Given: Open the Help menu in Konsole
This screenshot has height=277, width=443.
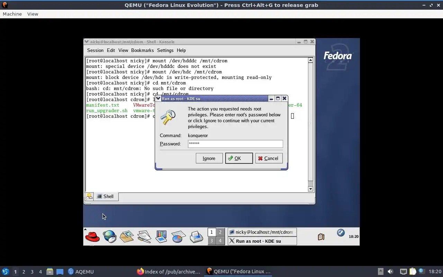Looking at the screenshot, I should pos(181,50).
